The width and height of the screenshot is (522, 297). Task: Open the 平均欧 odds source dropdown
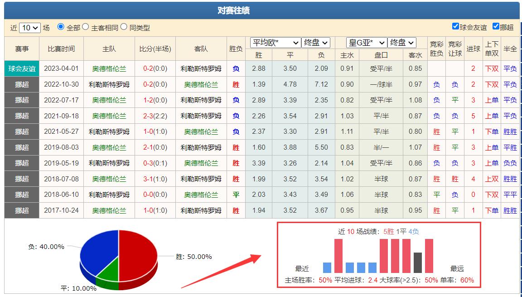coord(275,43)
